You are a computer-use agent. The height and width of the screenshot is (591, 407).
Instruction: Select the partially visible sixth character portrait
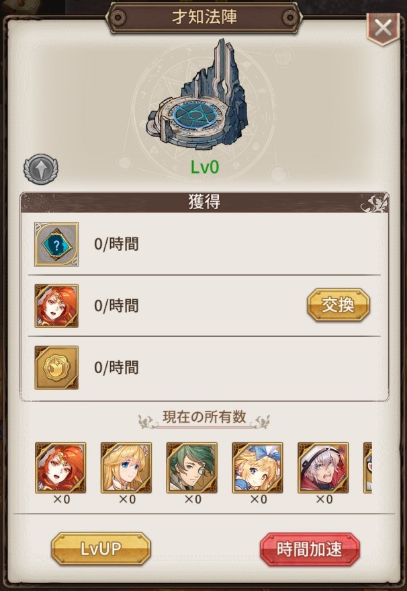point(367,468)
